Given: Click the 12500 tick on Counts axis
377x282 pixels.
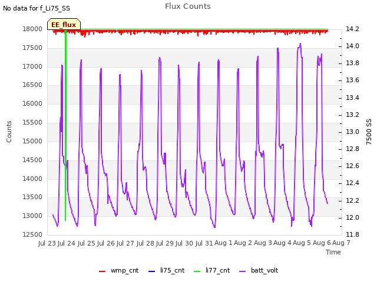Looking at the screenshot, I should coord(32,234).
